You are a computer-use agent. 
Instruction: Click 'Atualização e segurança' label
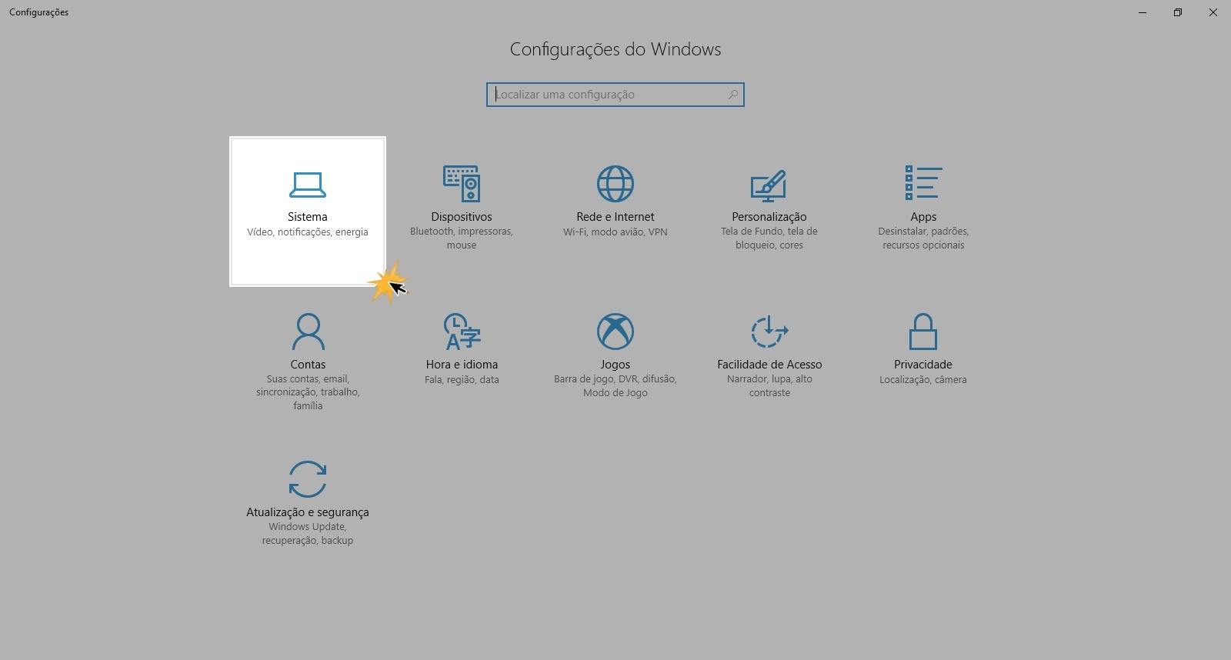coord(308,512)
